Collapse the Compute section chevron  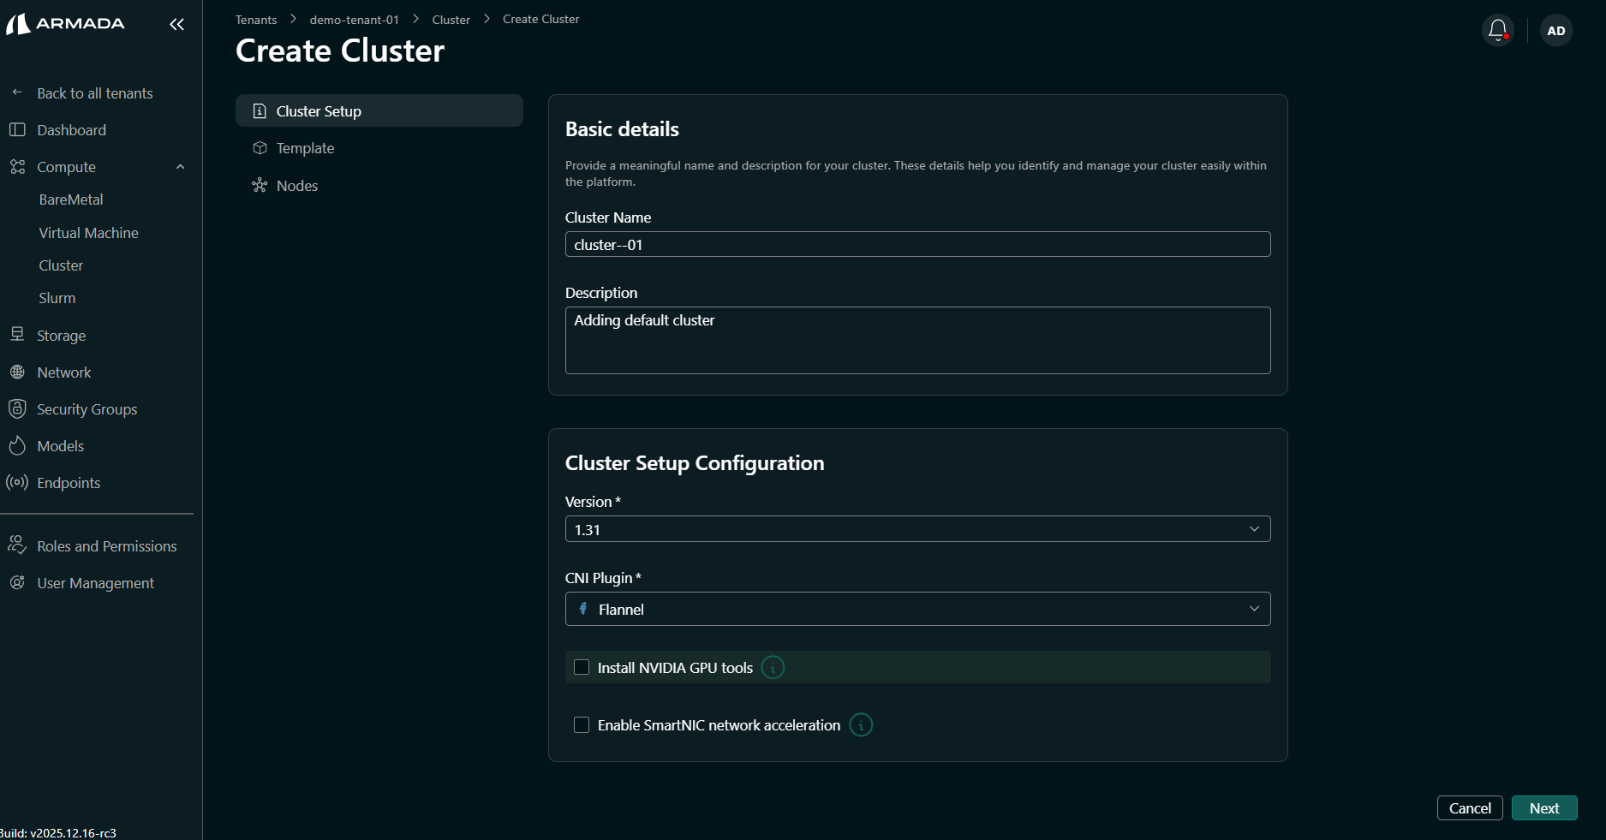pos(180,167)
